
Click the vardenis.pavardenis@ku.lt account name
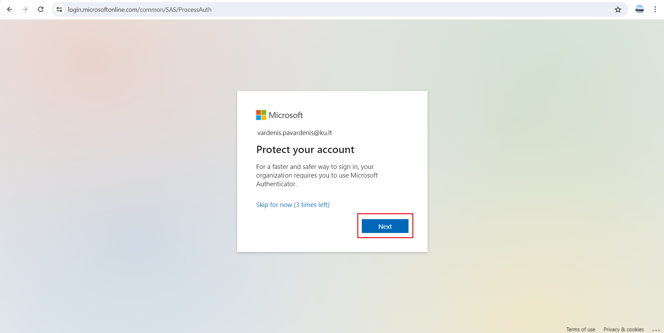click(x=294, y=133)
